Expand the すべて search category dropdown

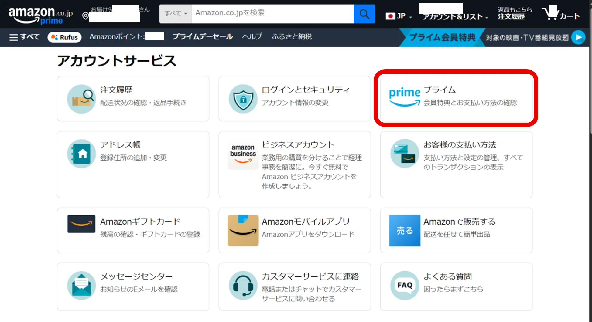pos(176,14)
